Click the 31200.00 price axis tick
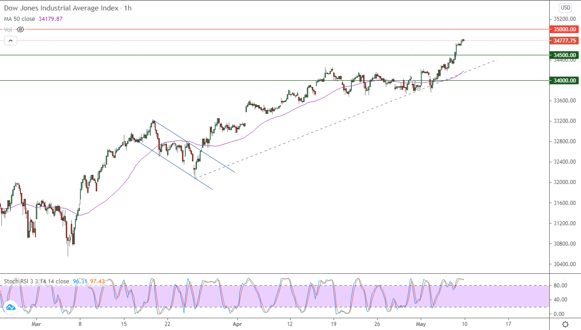Viewport: 581px width, 330px height. pos(564,223)
